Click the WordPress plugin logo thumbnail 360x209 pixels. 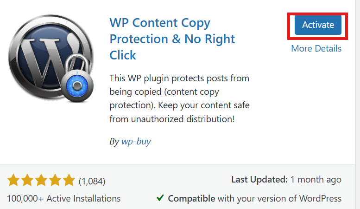click(51, 58)
